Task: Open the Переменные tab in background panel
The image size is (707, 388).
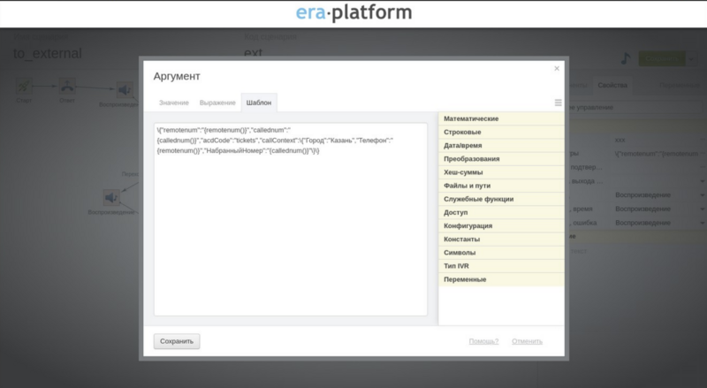Action: [679, 85]
